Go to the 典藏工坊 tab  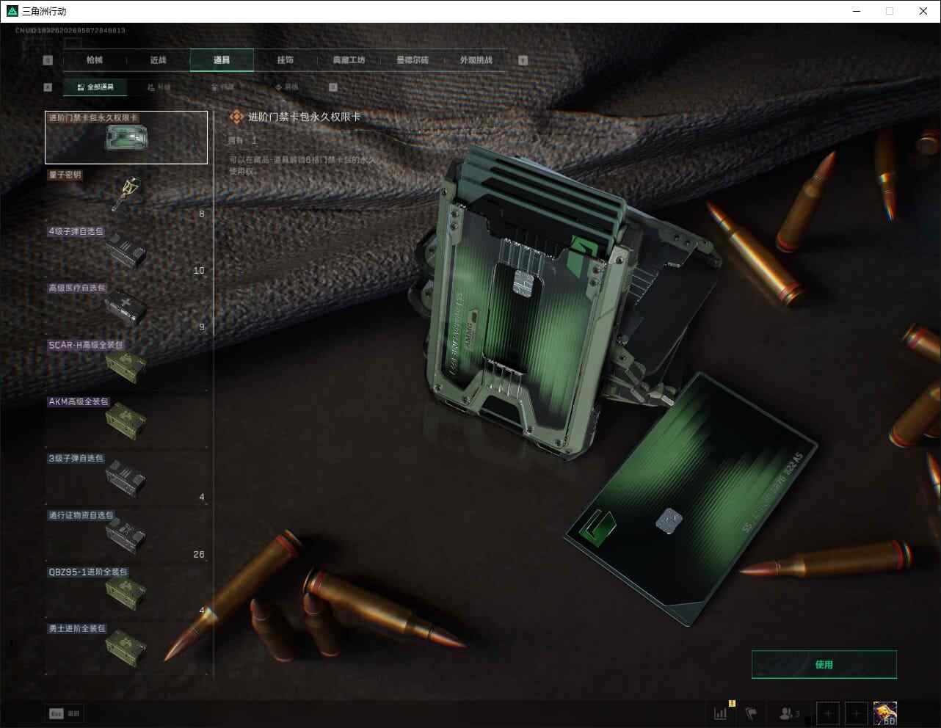[x=349, y=60]
